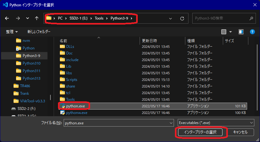
Task: Click the folder icon in the address bar
Action: pos(49,18)
